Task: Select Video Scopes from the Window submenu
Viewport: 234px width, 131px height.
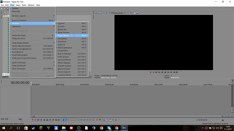Action: click(x=72, y=57)
